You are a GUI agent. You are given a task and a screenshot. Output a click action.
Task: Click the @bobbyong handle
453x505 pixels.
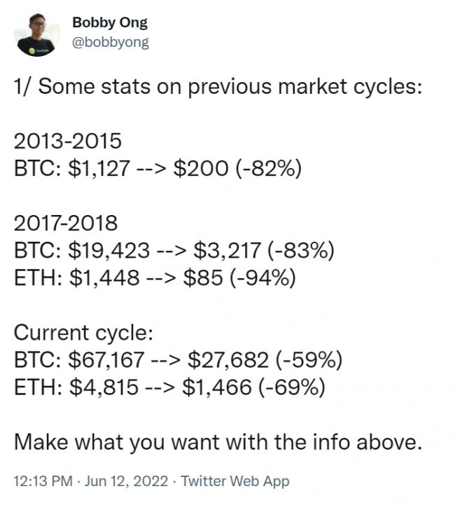[110, 42]
